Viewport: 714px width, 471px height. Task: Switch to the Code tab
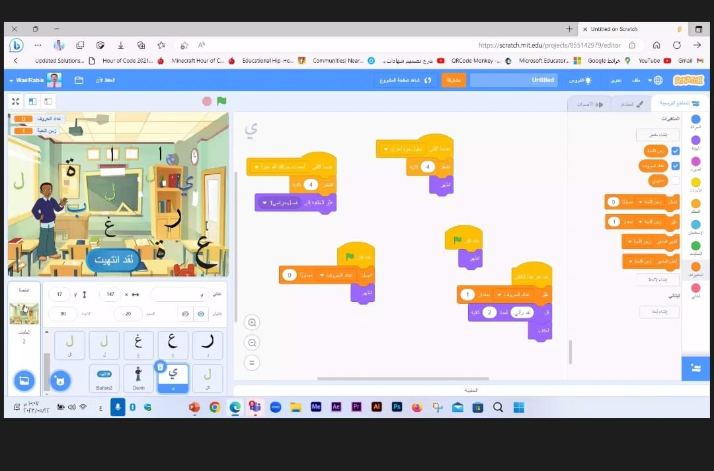point(681,103)
